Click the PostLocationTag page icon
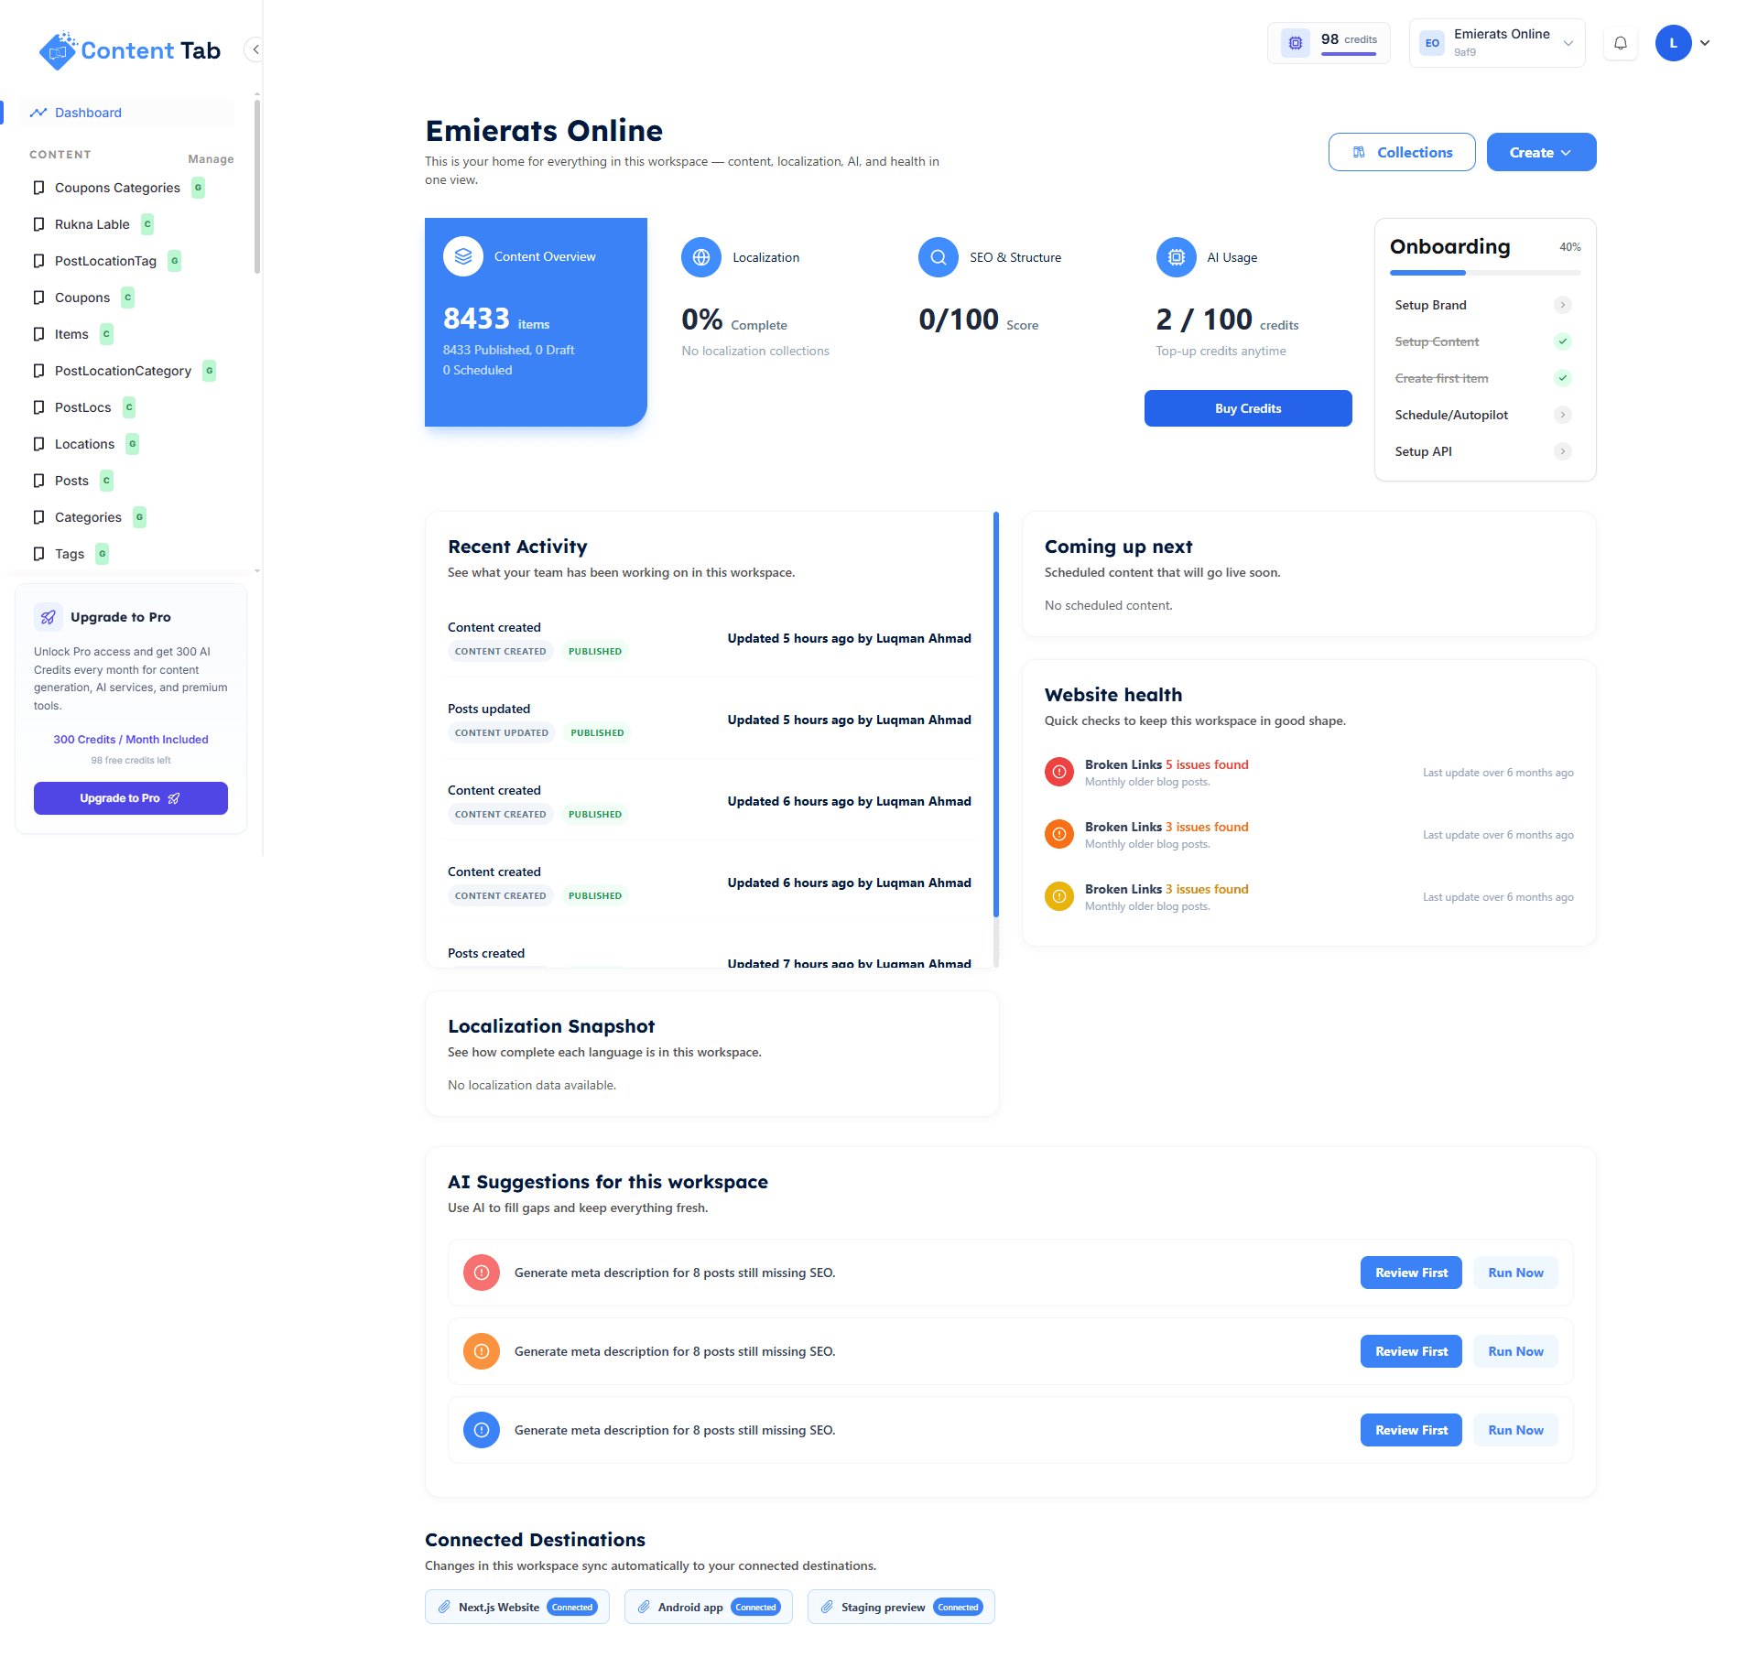The width and height of the screenshot is (1758, 1668). pos(38,261)
